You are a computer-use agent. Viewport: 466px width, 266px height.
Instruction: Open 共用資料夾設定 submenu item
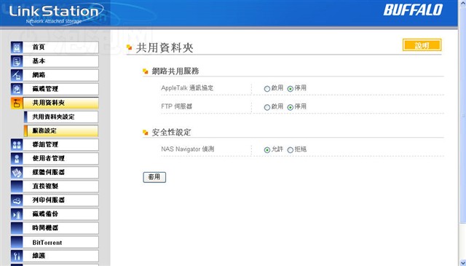pos(61,117)
